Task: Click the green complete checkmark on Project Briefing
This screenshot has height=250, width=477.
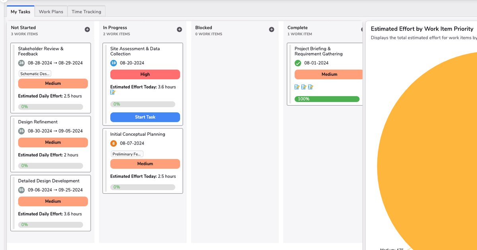Action: point(298,63)
